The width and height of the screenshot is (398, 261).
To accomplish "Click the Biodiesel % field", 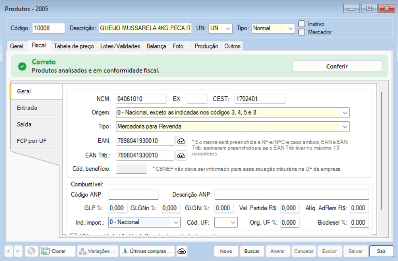I will point(359,223).
